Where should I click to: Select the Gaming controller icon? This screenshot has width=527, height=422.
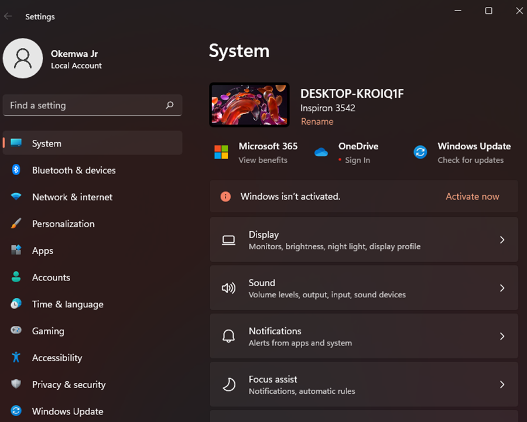tap(17, 331)
